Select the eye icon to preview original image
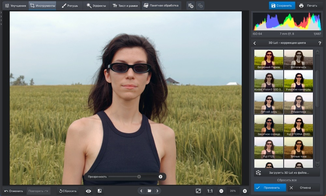The width and height of the screenshot is (326, 196). (88, 191)
